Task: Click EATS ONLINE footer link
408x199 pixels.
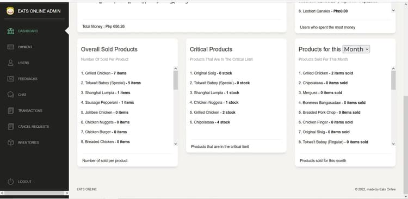Action: coord(86,189)
